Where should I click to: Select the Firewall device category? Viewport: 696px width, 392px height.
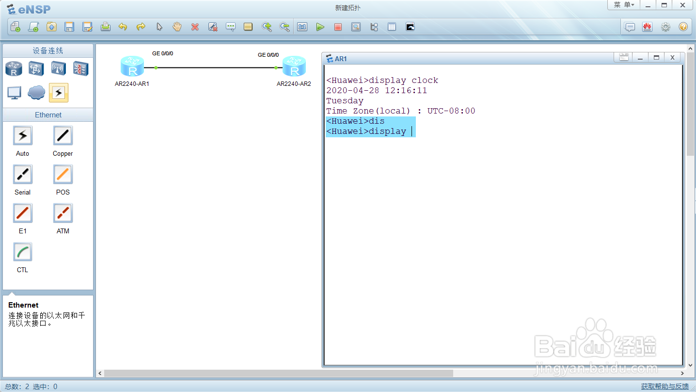tap(80, 68)
